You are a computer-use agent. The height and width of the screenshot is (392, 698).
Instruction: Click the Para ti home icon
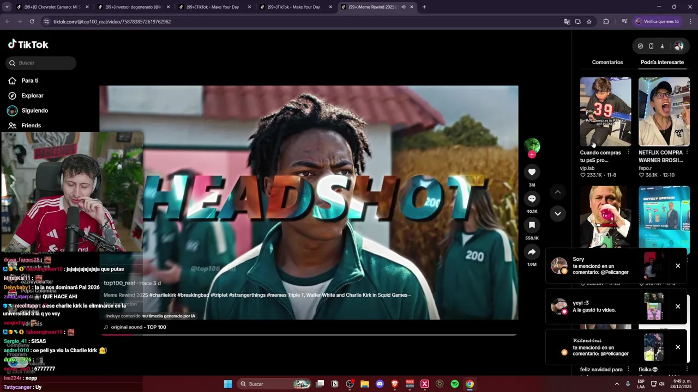[12, 81]
